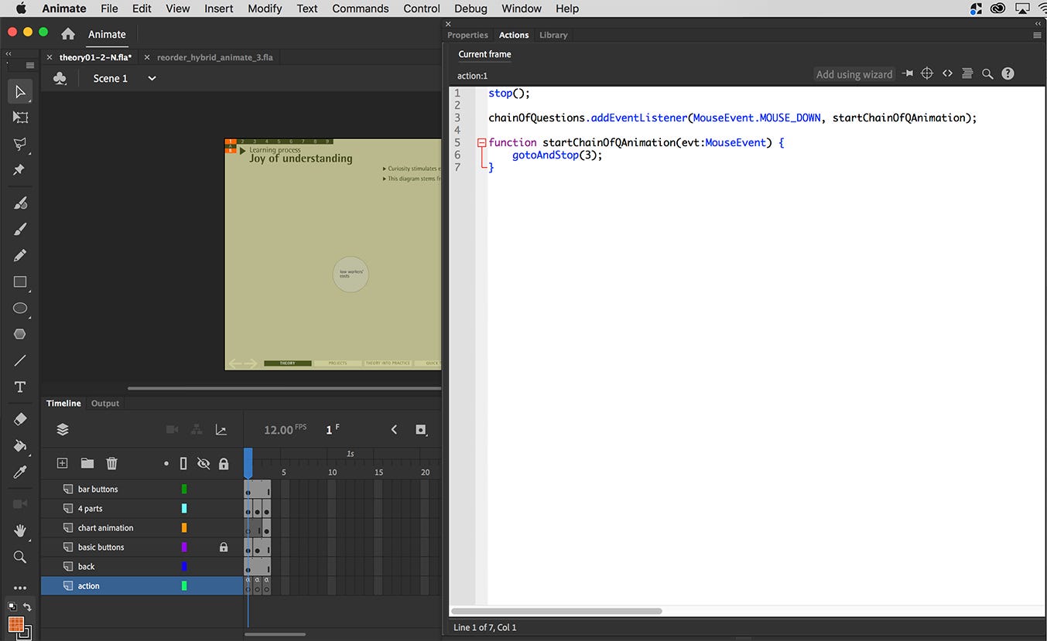Click the action layer green color swatch
Image resolution: width=1047 pixels, height=641 pixels.
click(x=184, y=585)
